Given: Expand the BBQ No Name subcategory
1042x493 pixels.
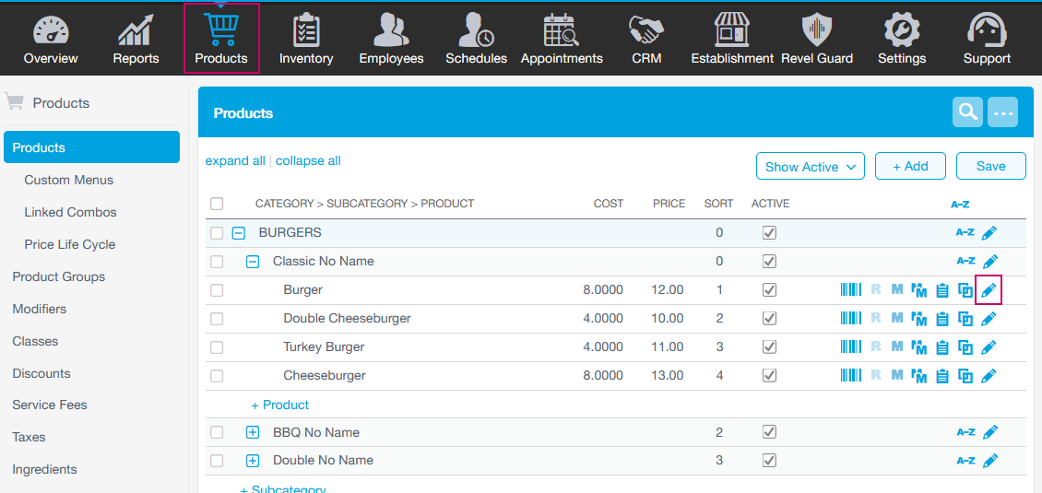Looking at the screenshot, I should 253,432.
